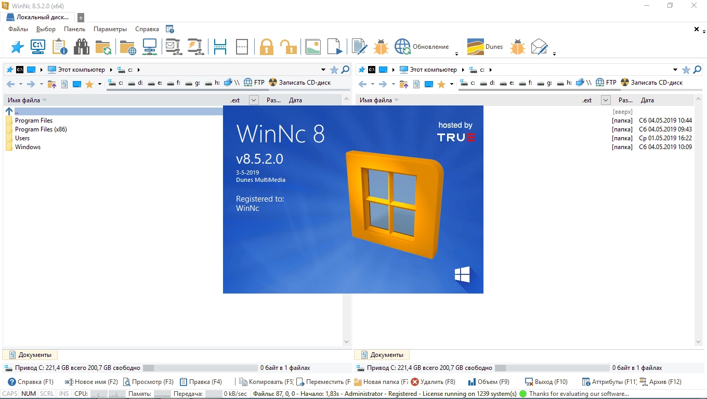Click the blue star favorites icon in main toolbar
The width and height of the screenshot is (707, 399).
pyautogui.click(x=17, y=47)
